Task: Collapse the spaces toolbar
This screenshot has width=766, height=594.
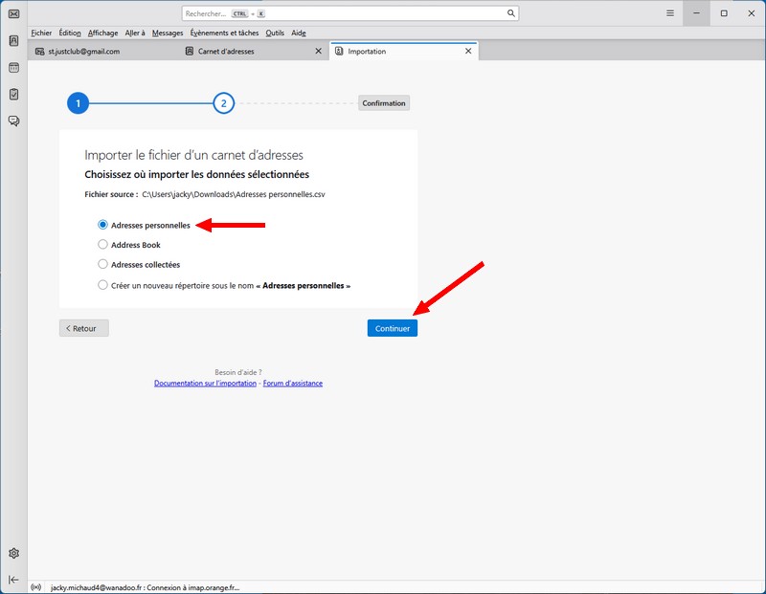Action: 13,580
